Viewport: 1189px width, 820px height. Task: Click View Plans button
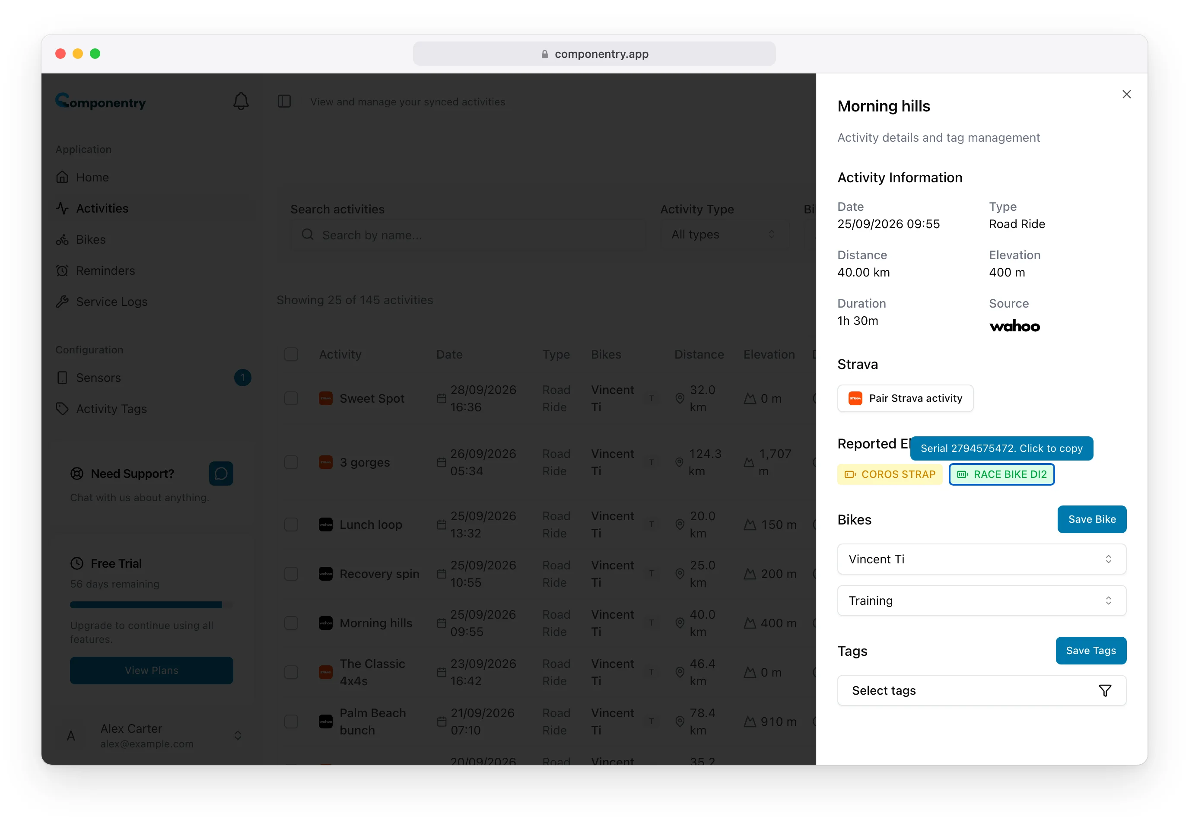[x=152, y=671]
